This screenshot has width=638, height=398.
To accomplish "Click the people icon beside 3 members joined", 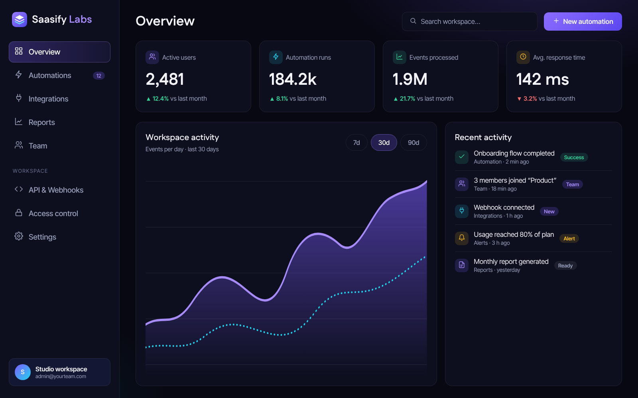I will pyautogui.click(x=462, y=184).
